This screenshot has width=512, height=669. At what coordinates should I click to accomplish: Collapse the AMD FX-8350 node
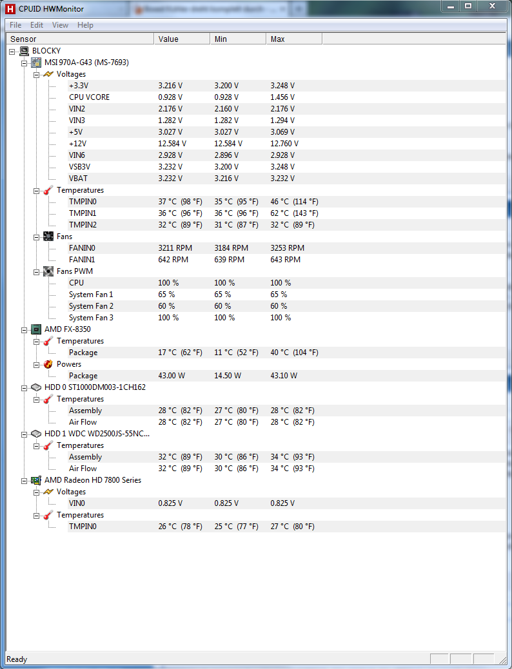[25, 330]
